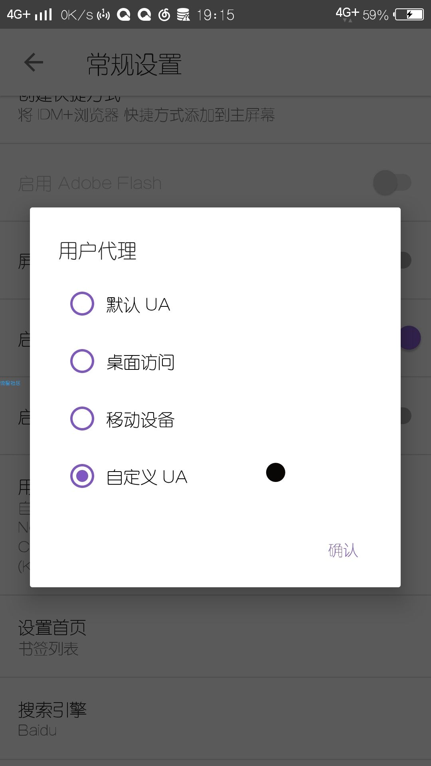
Task: Open the 设置首页 setting entry
Action: click(215, 637)
